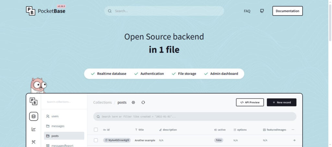Click the PocketBase brand name link
Screen dimensions: 332x147
point(52,11)
